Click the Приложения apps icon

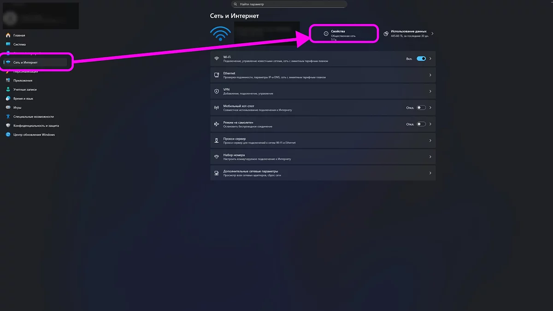[x=8, y=81]
